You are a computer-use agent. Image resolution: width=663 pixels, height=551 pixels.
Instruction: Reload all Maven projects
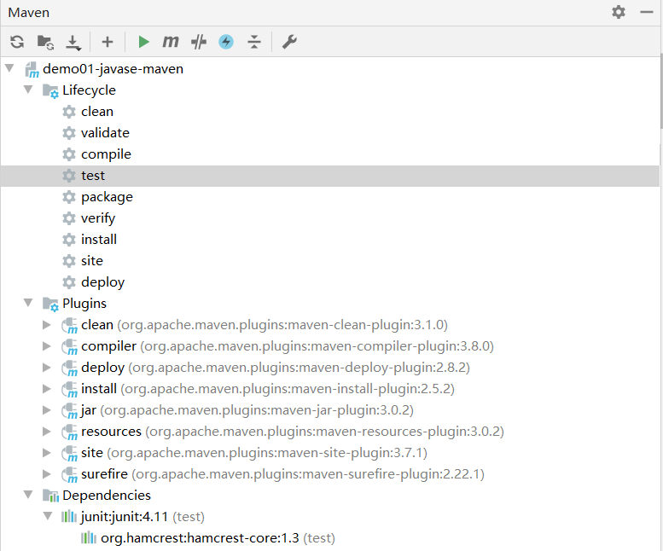[x=17, y=42]
